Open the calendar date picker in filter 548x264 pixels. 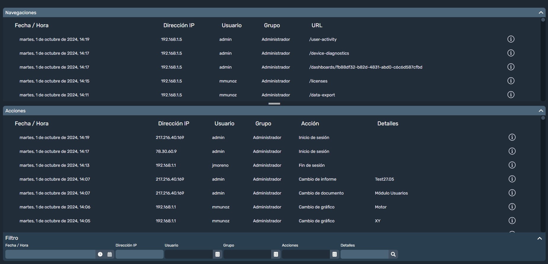[x=110, y=254]
